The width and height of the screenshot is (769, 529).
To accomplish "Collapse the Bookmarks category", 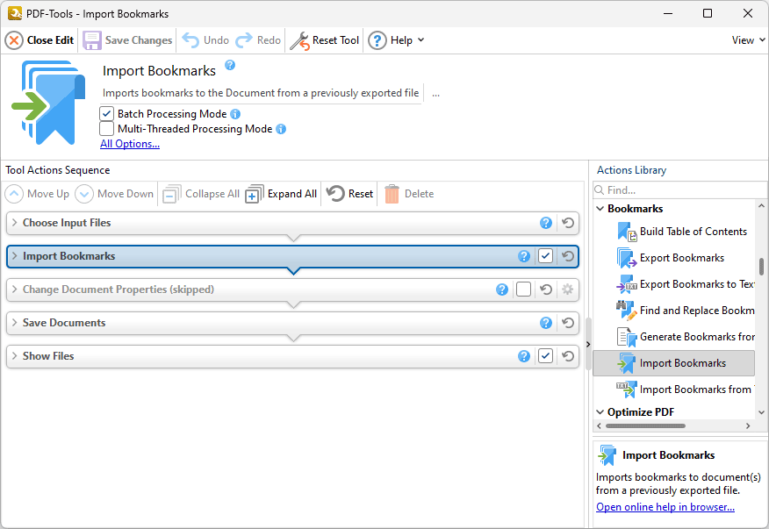I will (600, 209).
